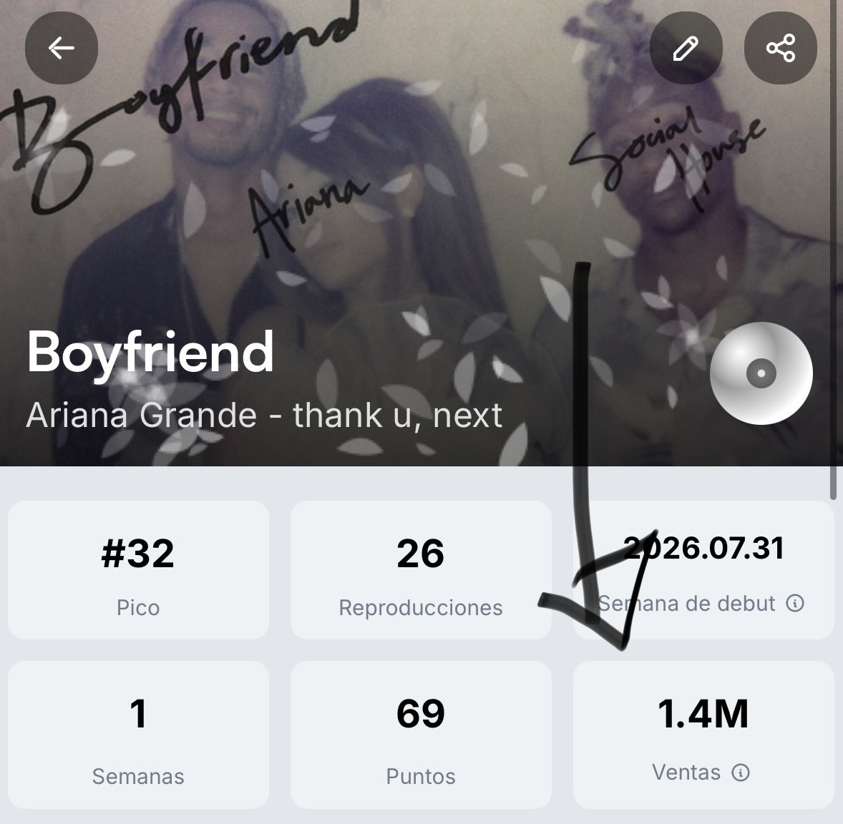Tap the back arrow icon

tap(62, 48)
